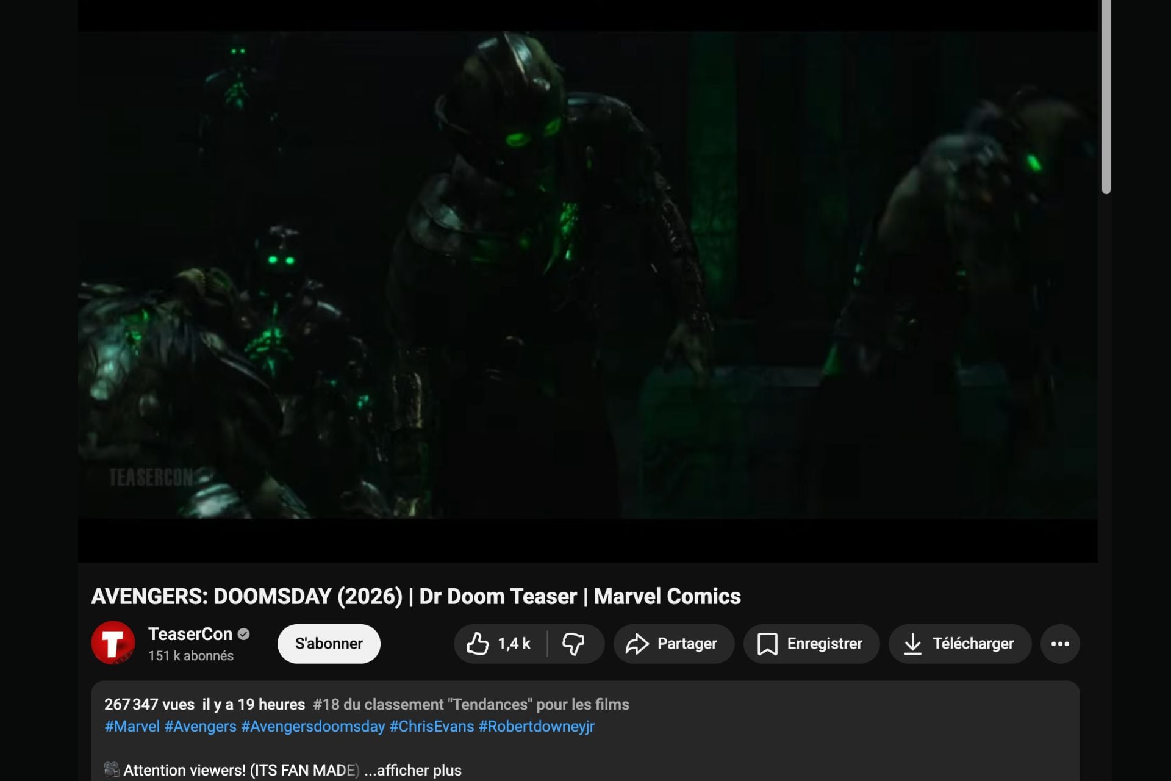Click the 'il y a 19 heures' text
Viewport: 1171px width, 781px height.
click(254, 705)
